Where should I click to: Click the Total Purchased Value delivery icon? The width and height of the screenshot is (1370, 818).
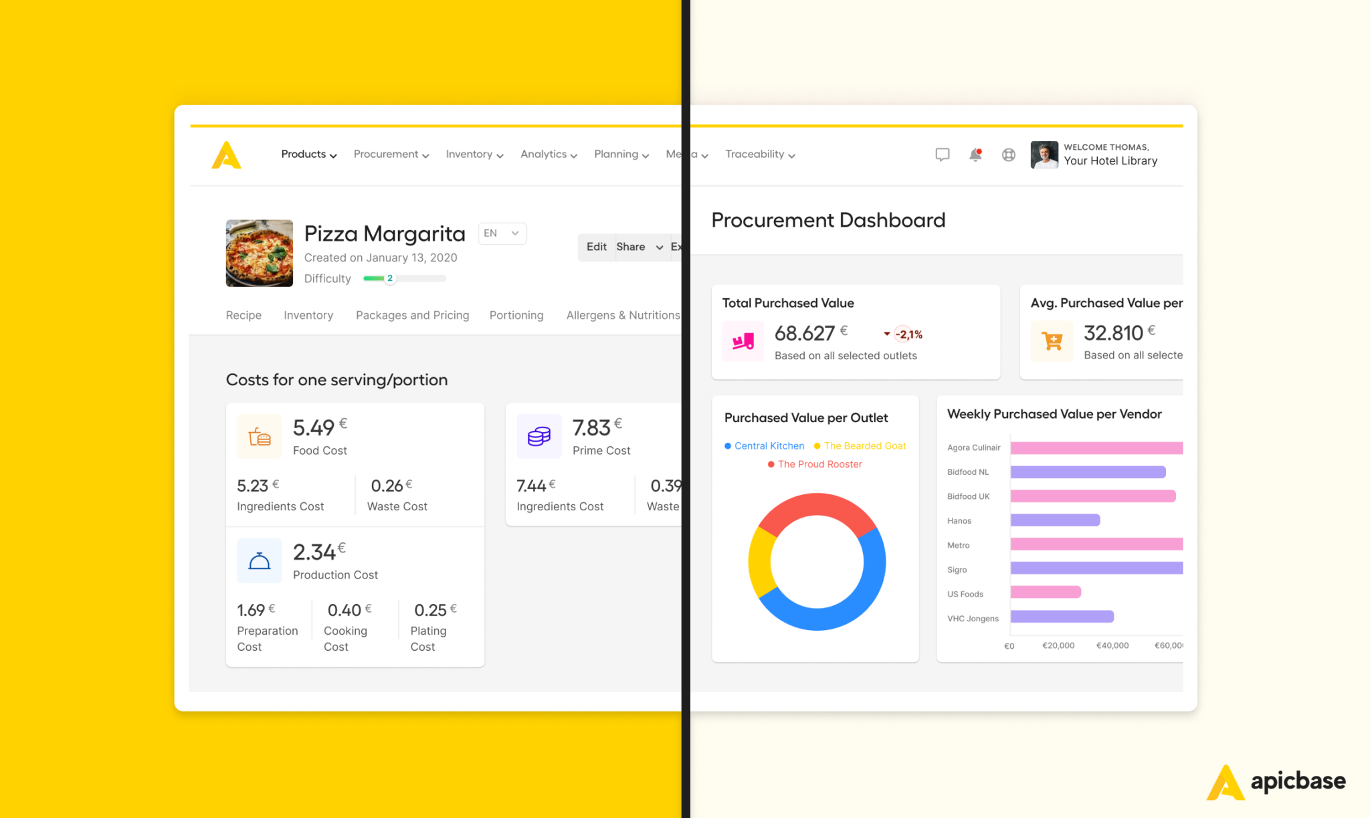(743, 341)
